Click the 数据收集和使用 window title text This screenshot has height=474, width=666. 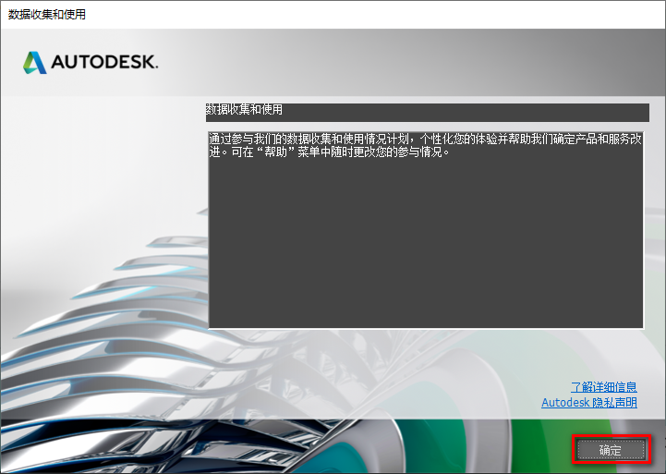[47, 15]
